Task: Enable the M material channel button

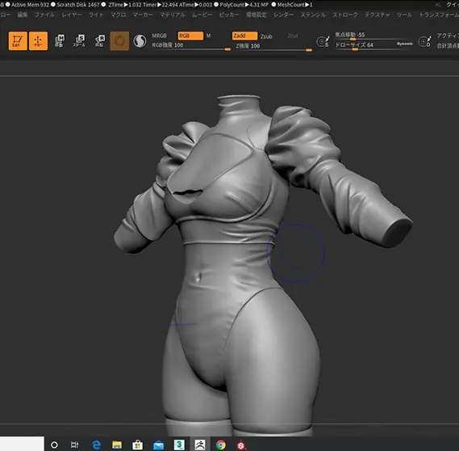Action: click(x=208, y=36)
